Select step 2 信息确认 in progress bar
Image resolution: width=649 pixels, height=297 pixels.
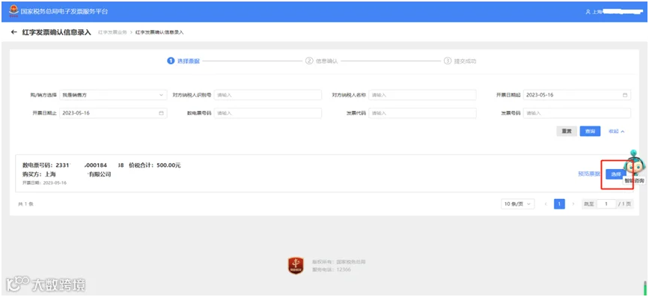click(322, 61)
